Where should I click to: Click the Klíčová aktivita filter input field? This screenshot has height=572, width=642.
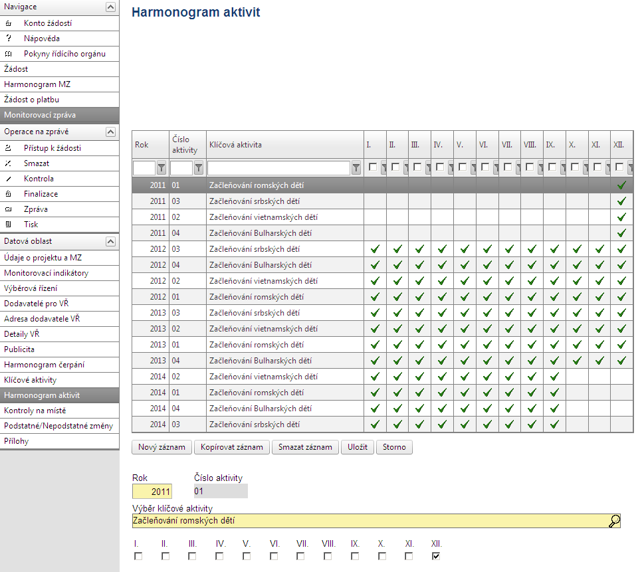point(279,168)
